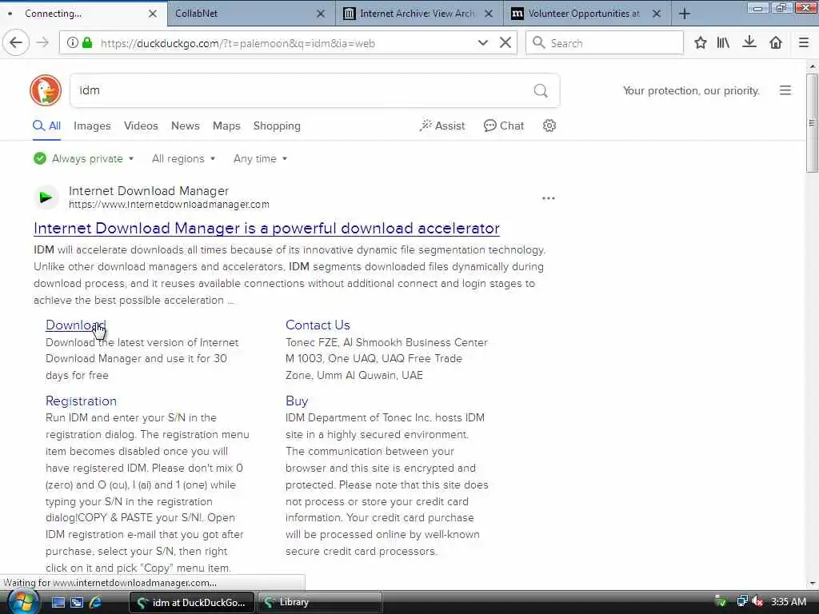The height and width of the screenshot is (614, 819).
Task: Go back with the browser back arrow
Action: pos(16,42)
